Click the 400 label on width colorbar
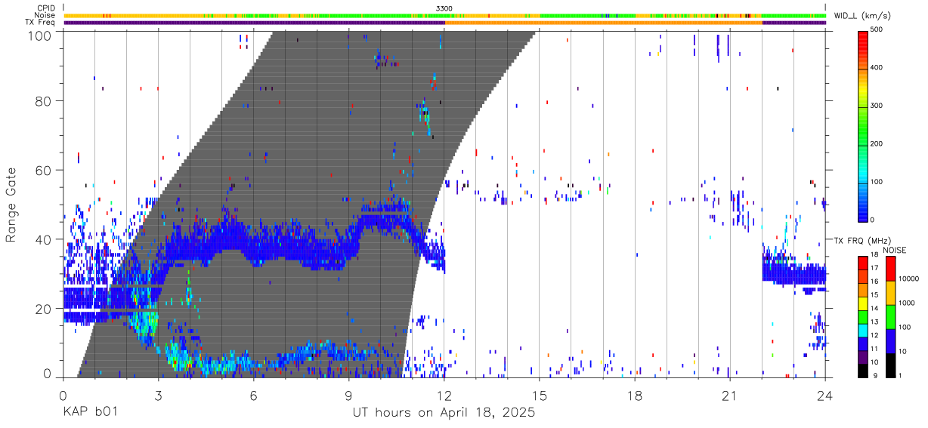The image size is (928, 428). pyautogui.click(x=877, y=68)
